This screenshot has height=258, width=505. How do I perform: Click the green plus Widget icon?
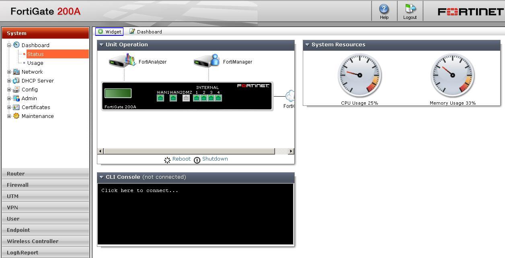(x=101, y=31)
